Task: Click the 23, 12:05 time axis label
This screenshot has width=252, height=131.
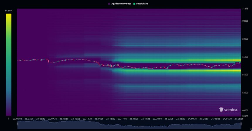Action: pos(76,119)
